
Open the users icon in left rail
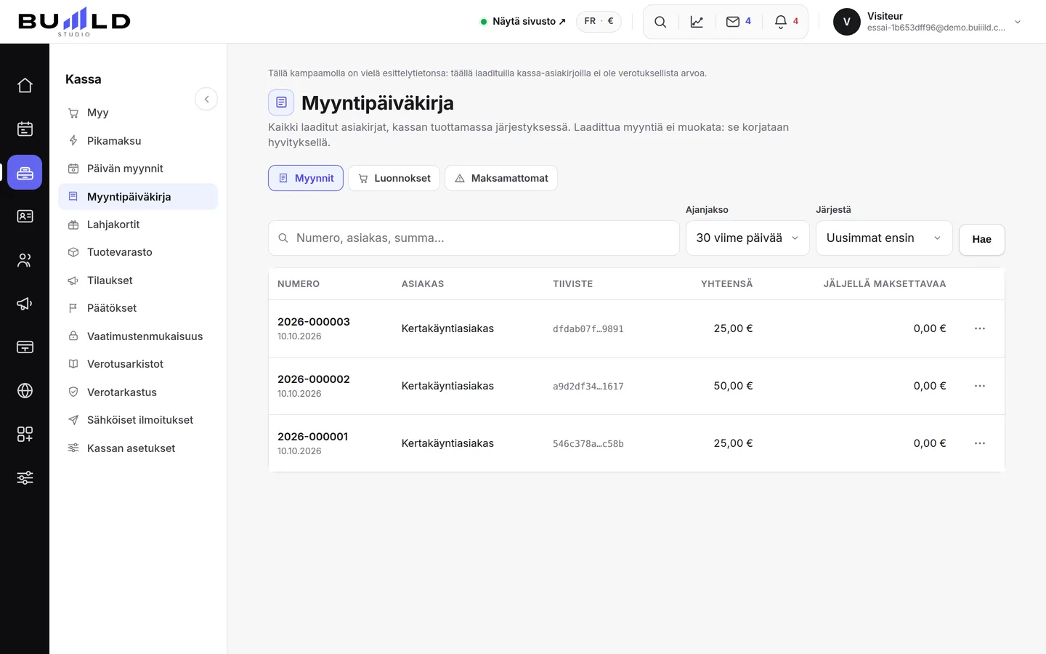point(25,259)
